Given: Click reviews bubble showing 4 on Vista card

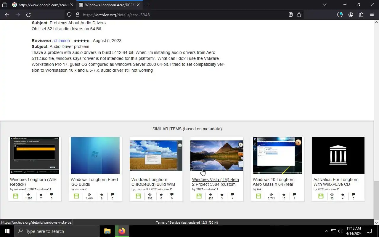Looking at the screenshot, I should [x=232, y=195].
